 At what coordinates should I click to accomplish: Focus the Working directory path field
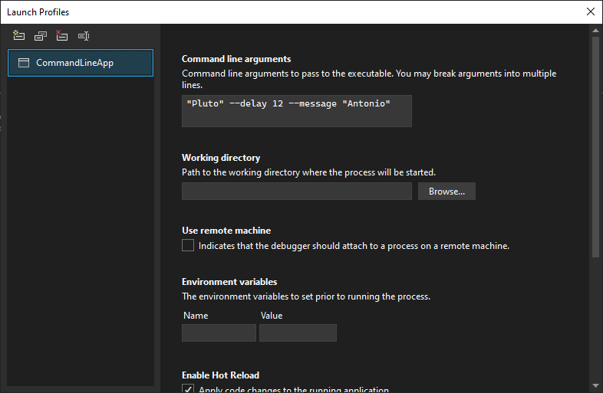coord(296,192)
